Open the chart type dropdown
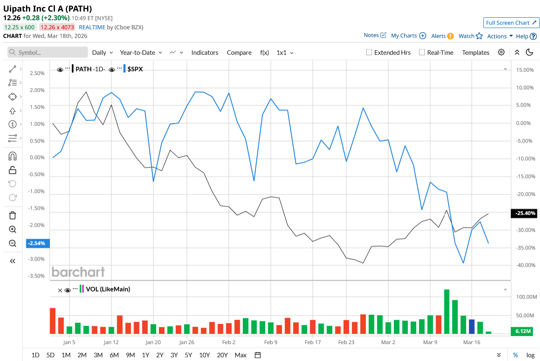 click(x=176, y=52)
